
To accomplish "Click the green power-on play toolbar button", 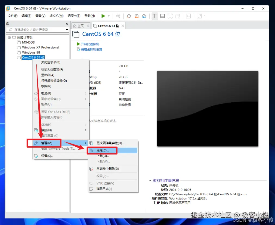I will tap(103, 16).
